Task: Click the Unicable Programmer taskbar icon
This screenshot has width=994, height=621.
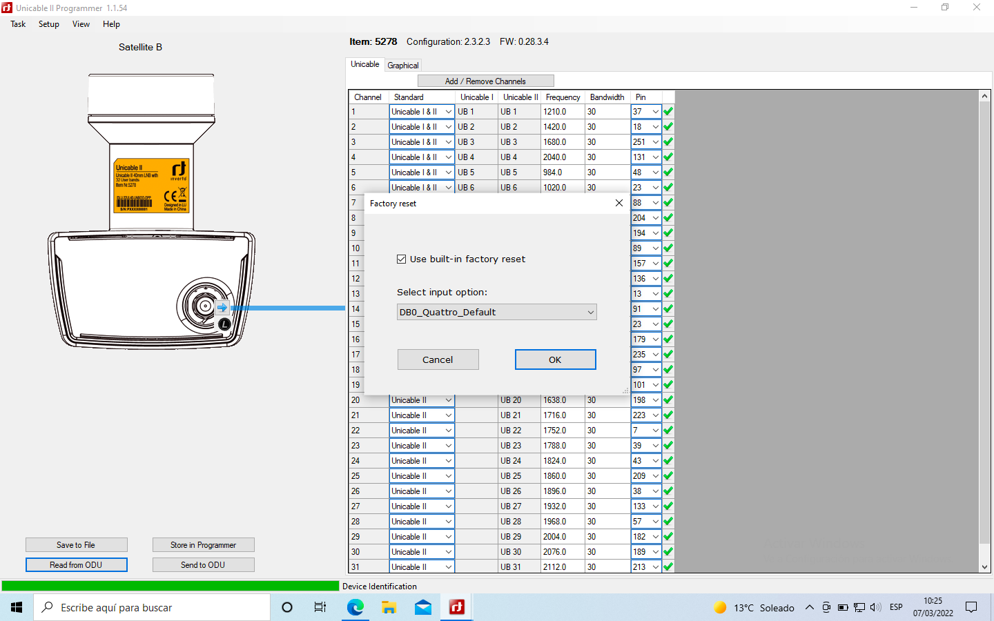Action: pos(456,607)
